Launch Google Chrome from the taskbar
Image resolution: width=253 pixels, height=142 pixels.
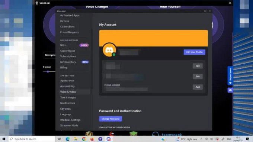click(x=84, y=139)
